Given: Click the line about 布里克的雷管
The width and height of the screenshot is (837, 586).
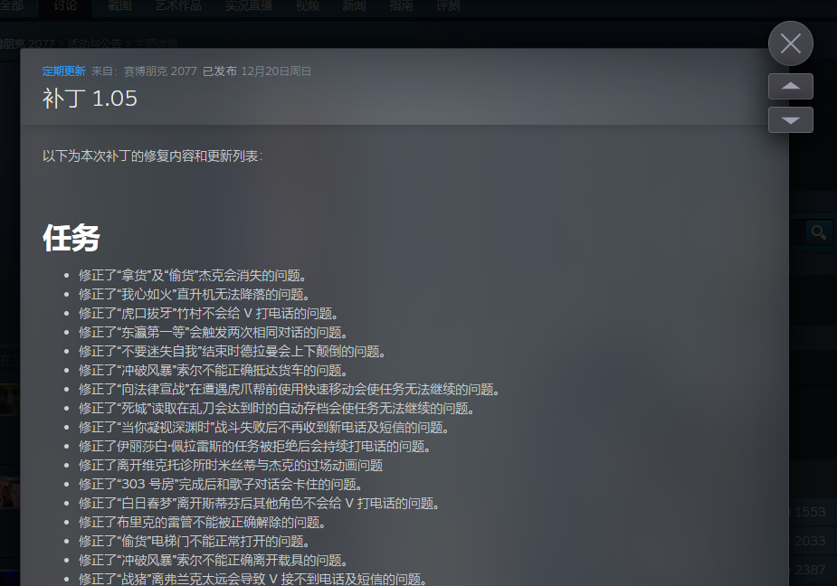Looking at the screenshot, I should [203, 523].
